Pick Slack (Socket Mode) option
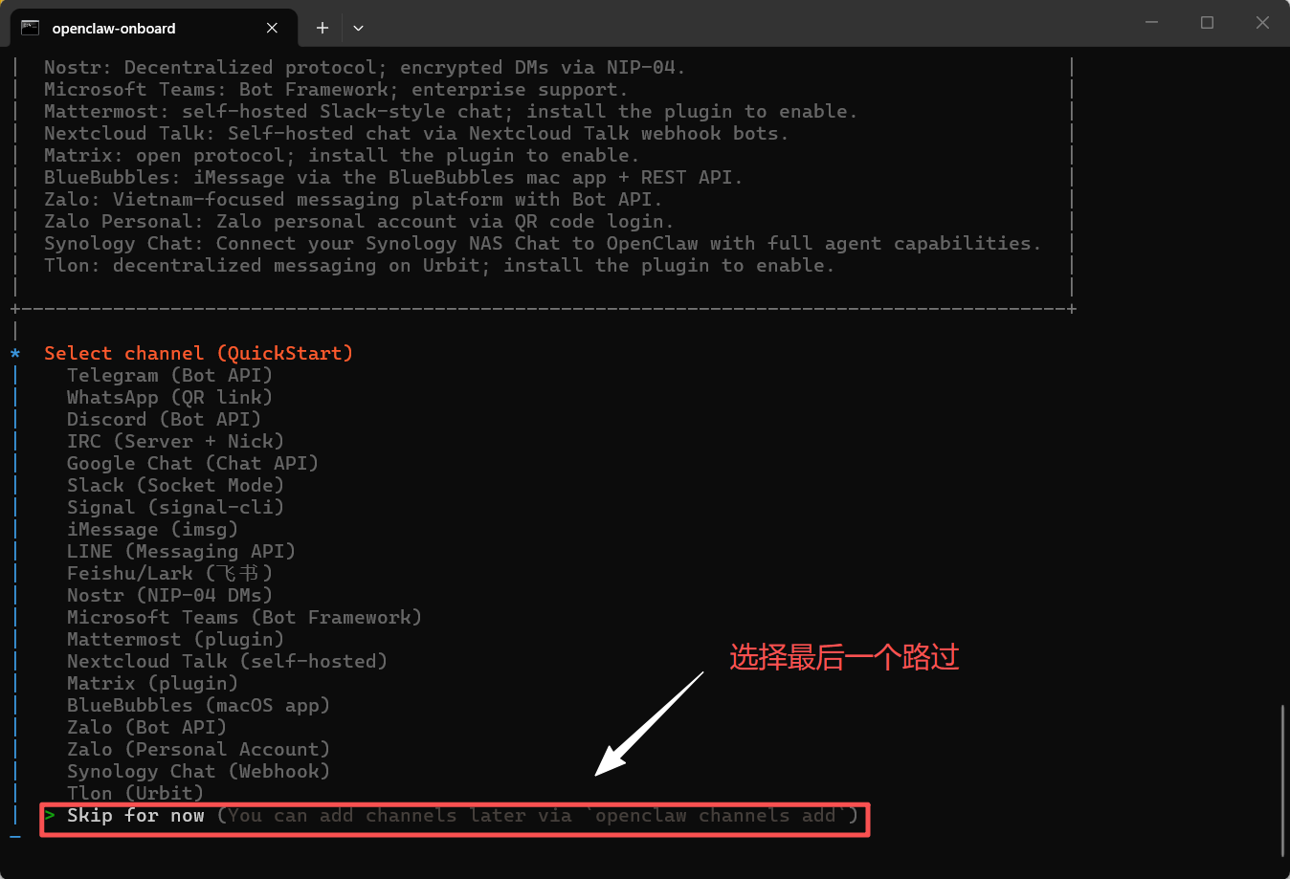This screenshot has height=879, width=1290. click(x=175, y=485)
